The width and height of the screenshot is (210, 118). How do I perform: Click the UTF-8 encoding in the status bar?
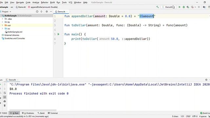click(195, 116)
